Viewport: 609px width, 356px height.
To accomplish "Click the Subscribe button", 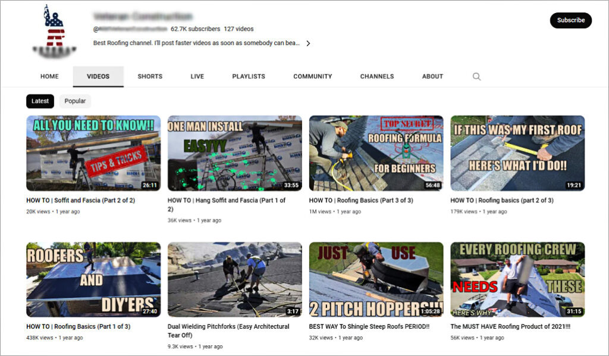I will coord(570,20).
